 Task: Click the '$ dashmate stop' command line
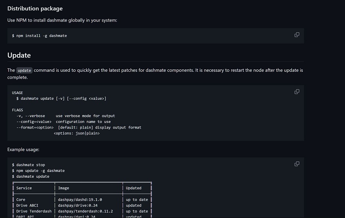tap(28, 165)
